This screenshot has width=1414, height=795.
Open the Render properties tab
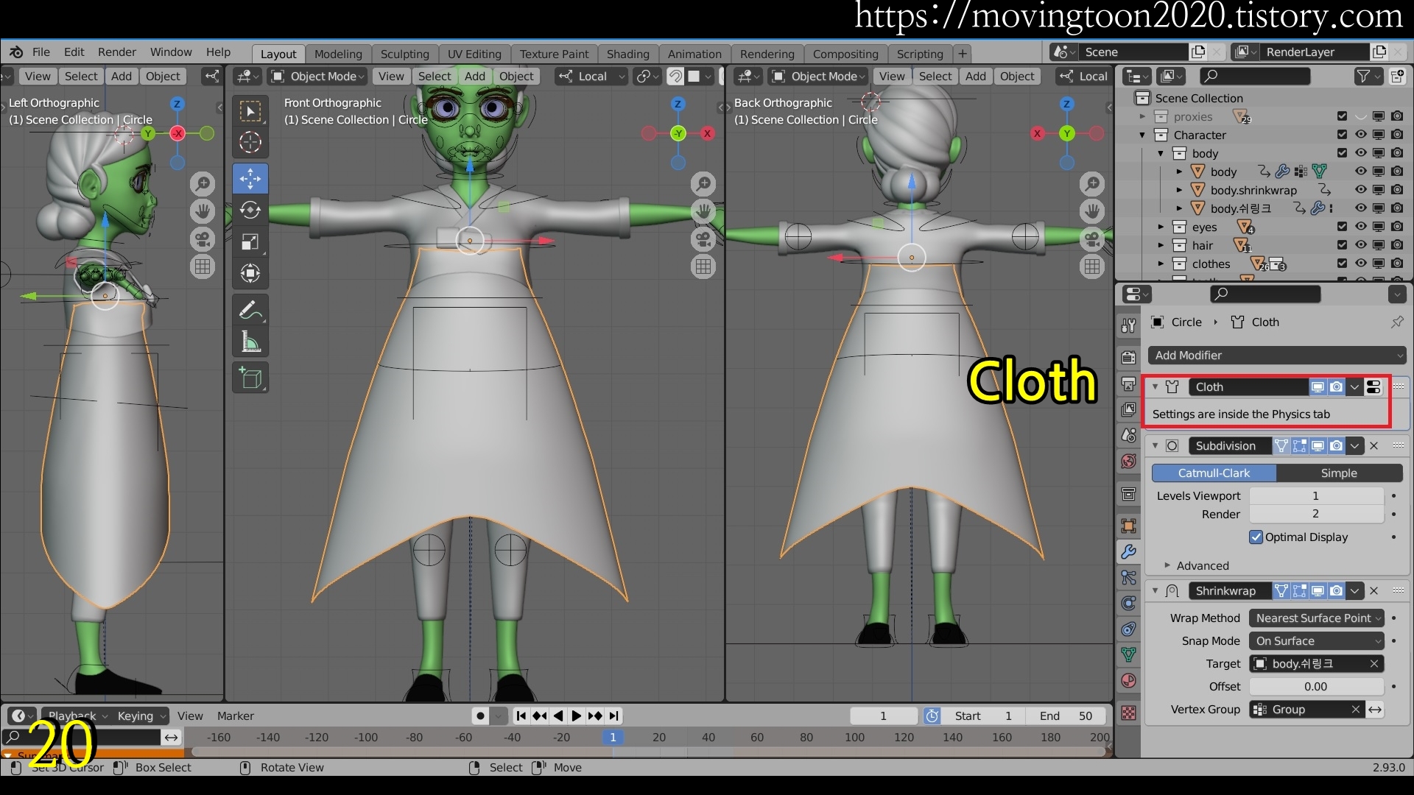1128,358
